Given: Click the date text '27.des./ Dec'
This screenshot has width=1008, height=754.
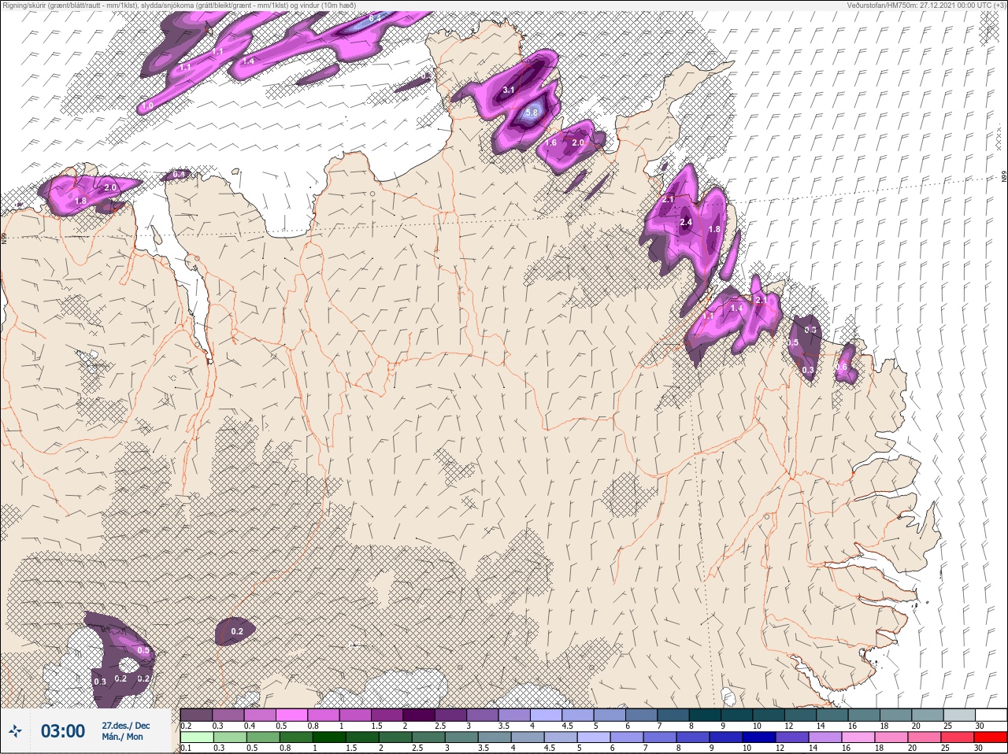Looking at the screenshot, I should (126, 726).
